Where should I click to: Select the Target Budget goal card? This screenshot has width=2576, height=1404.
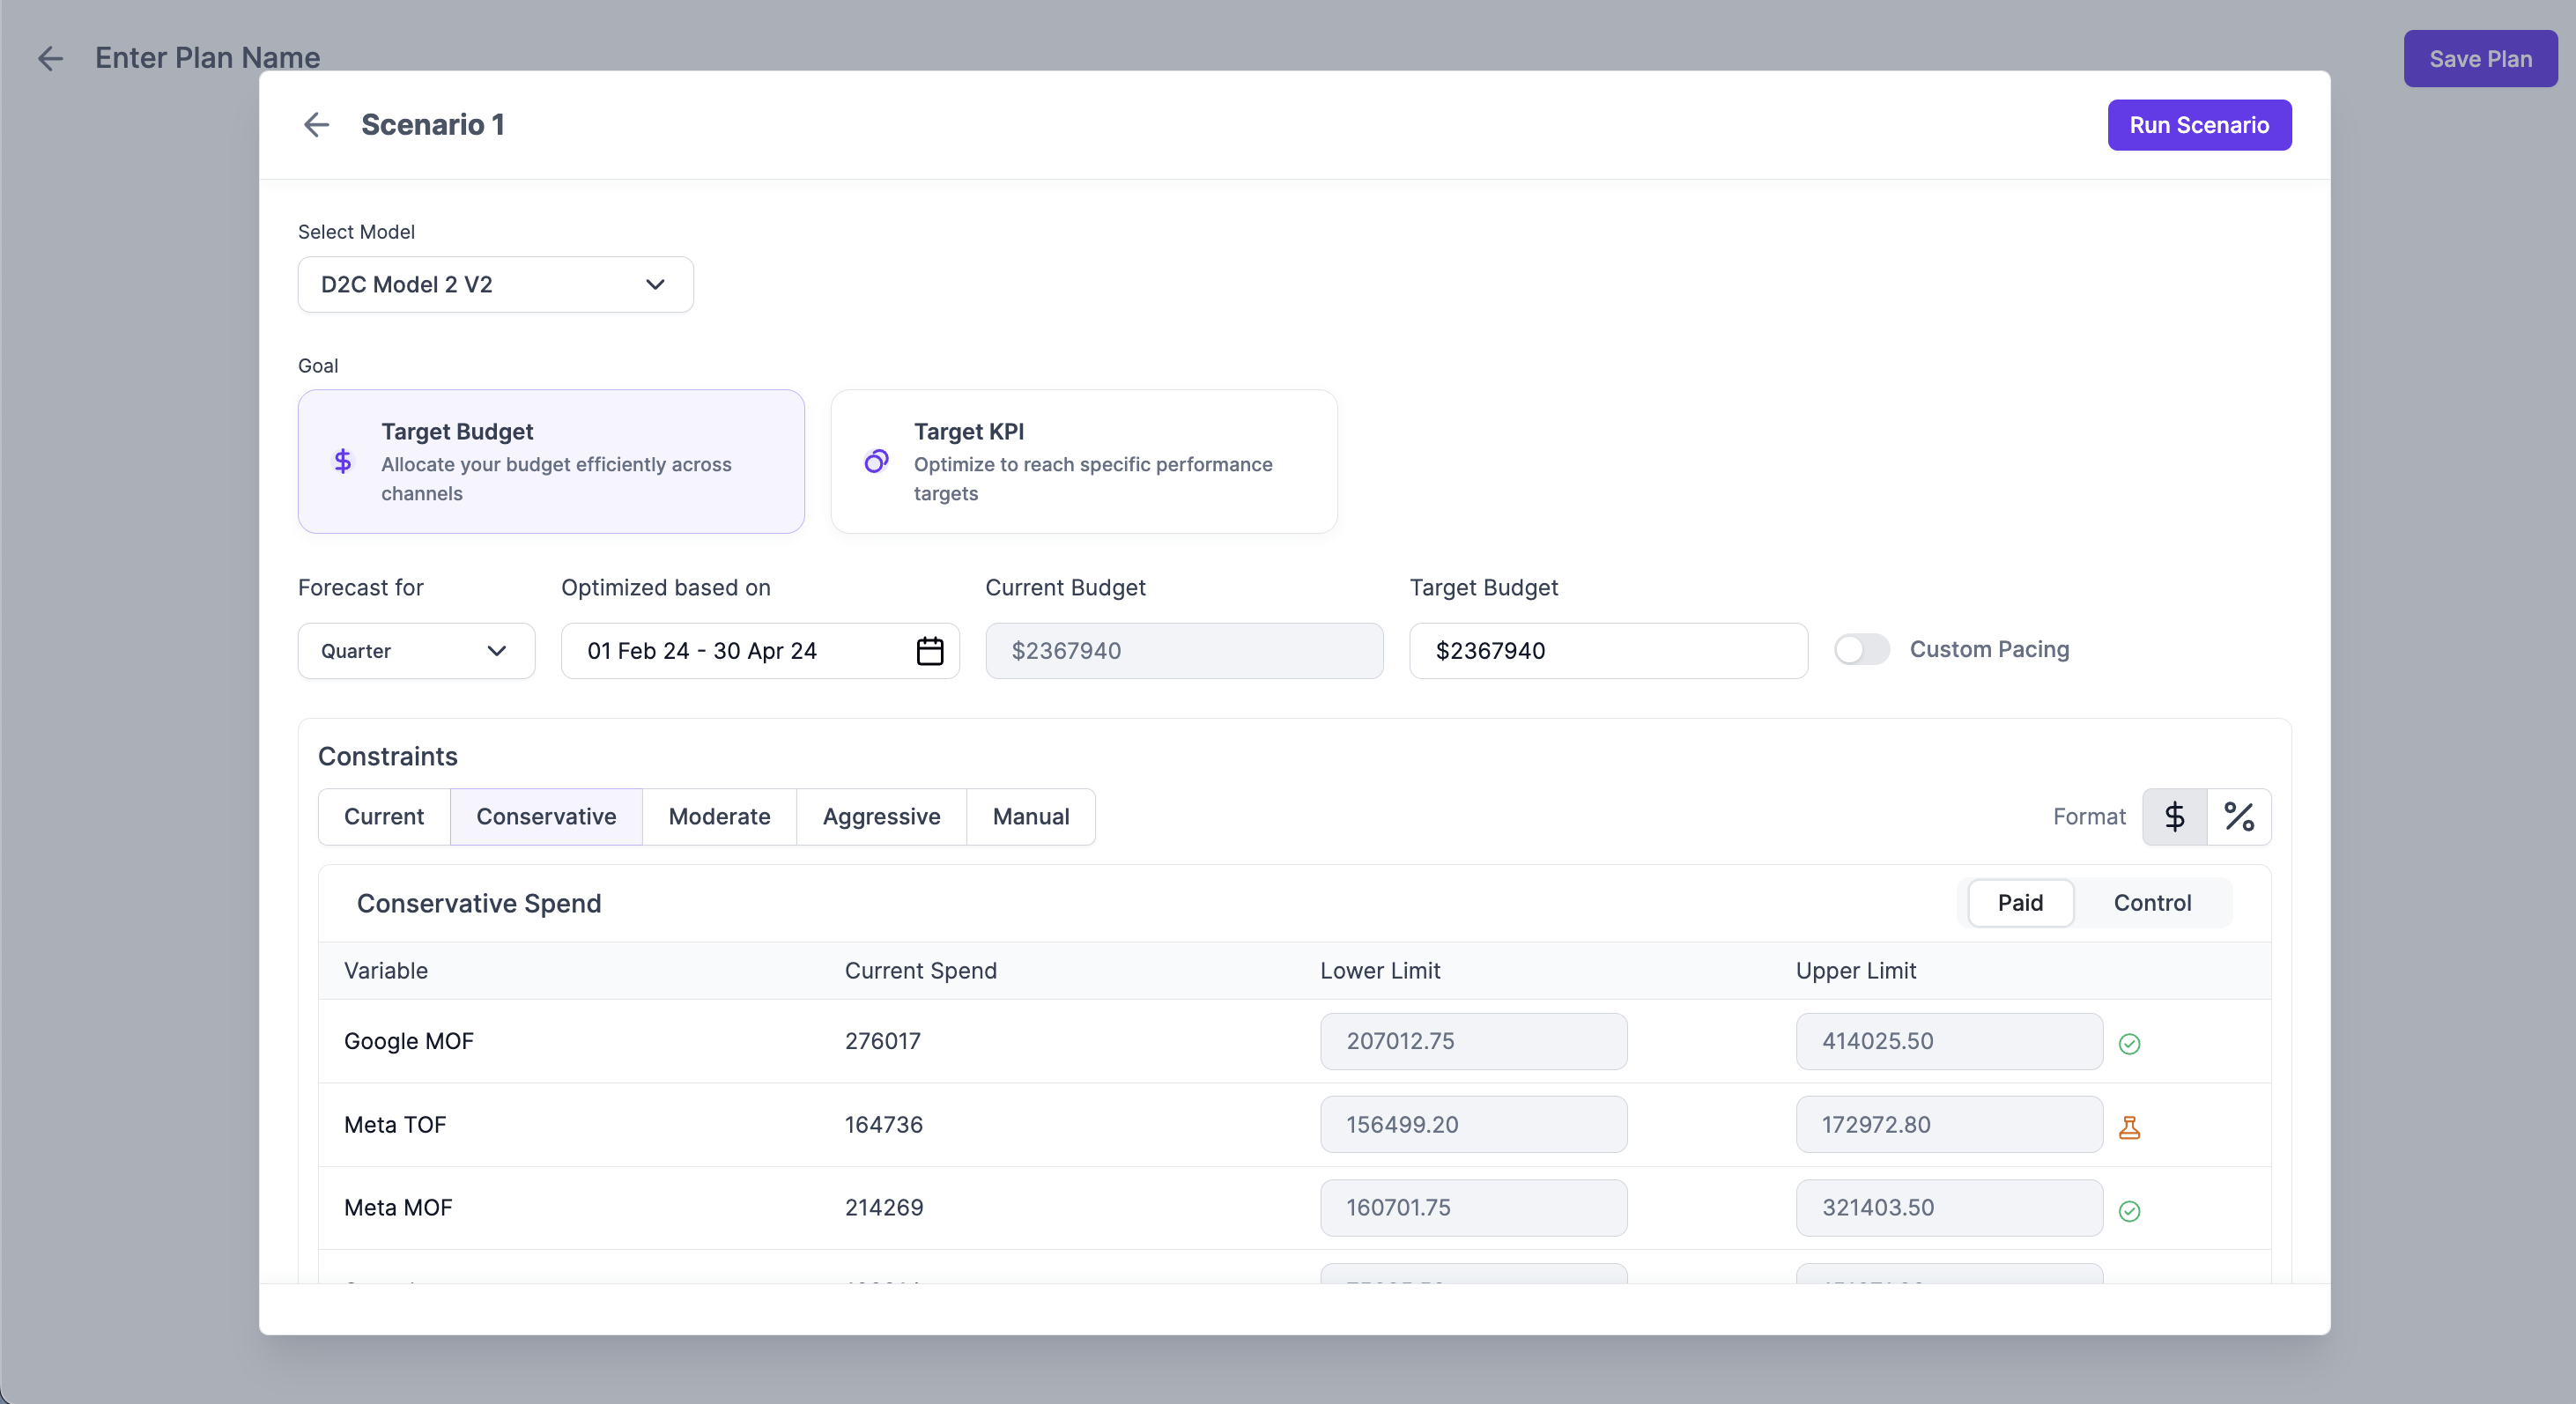click(x=551, y=461)
